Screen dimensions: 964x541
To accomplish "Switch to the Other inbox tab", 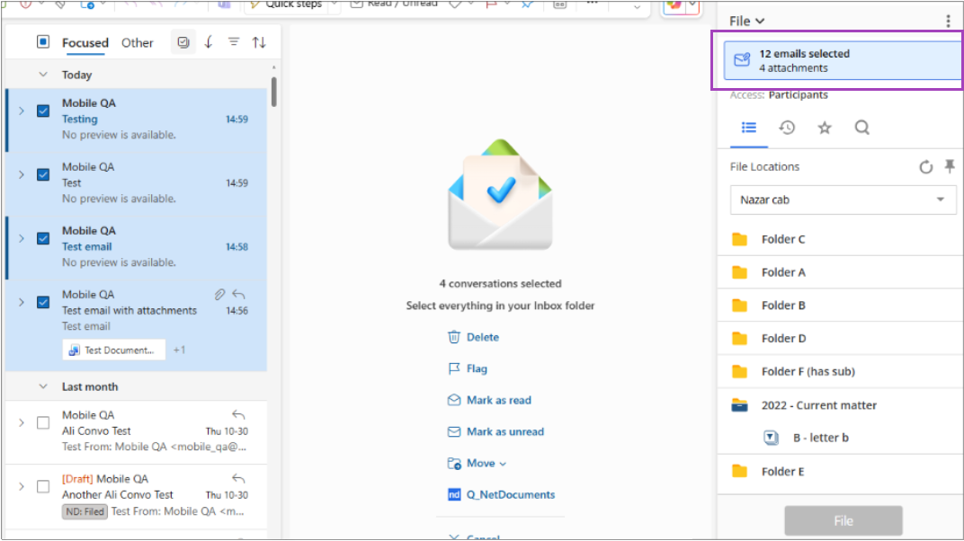I will click(x=138, y=42).
